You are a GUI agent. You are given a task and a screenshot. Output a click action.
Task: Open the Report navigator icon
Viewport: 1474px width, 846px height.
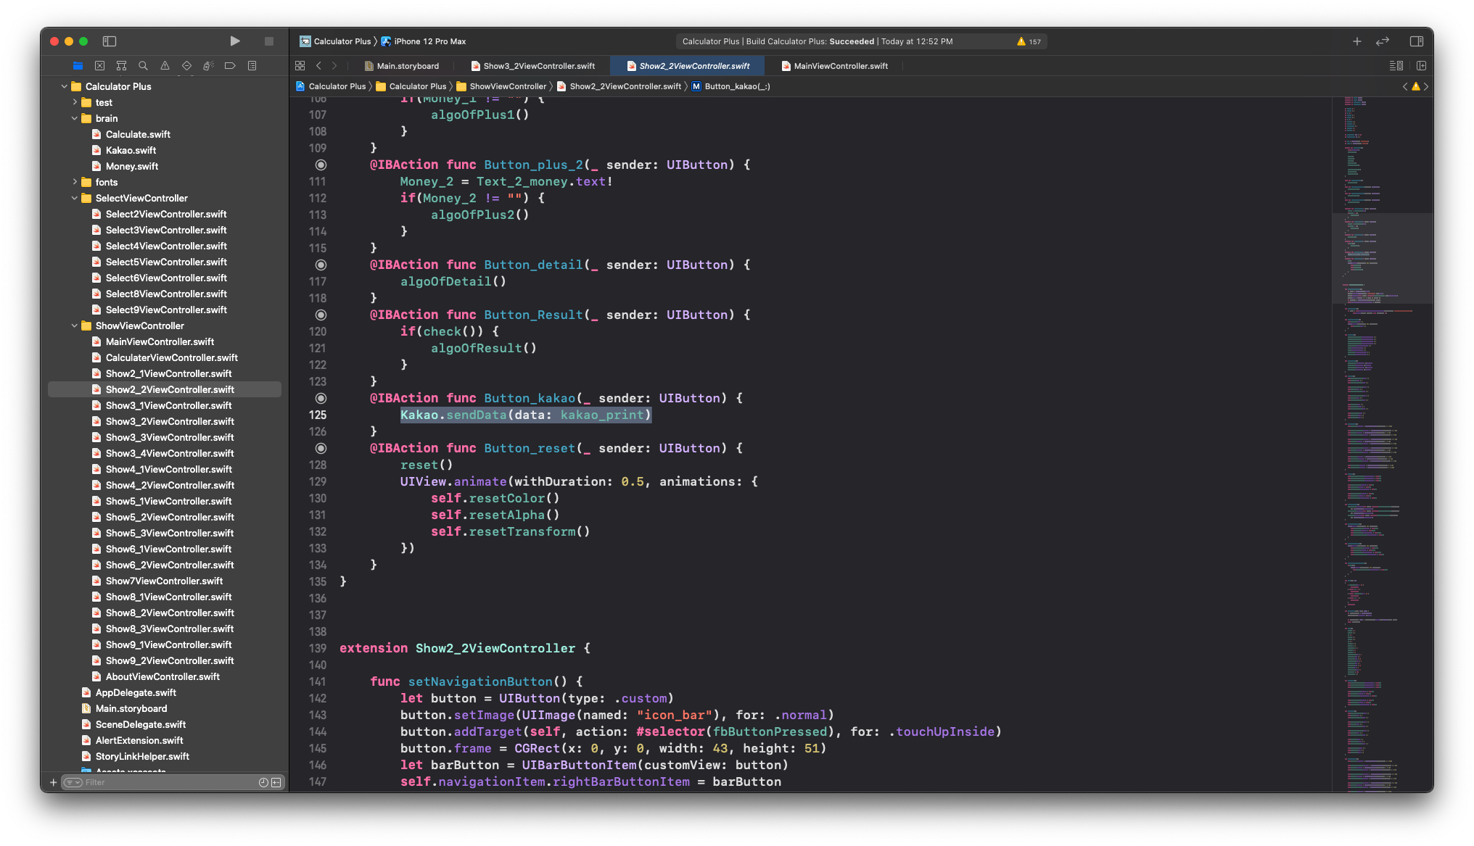click(252, 66)
